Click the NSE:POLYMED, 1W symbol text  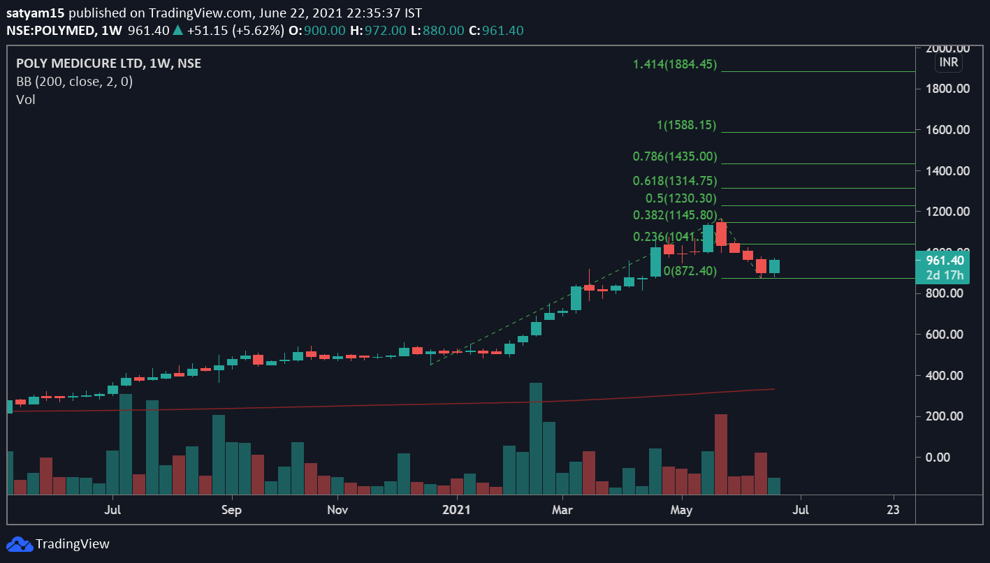click(65, 31)
